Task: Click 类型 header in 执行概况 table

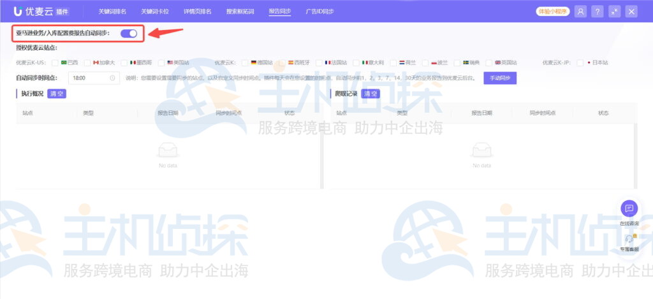Action: click(88, 113)
